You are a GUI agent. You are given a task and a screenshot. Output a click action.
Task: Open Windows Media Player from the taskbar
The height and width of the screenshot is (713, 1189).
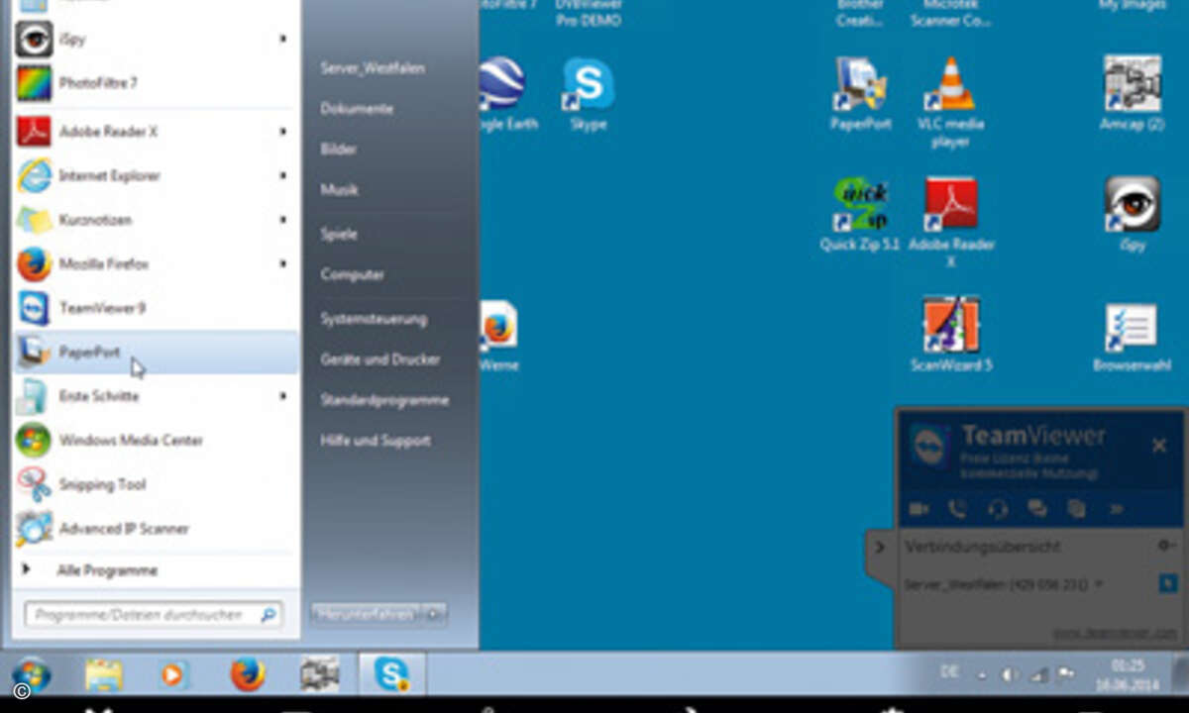tap(173, 675)
